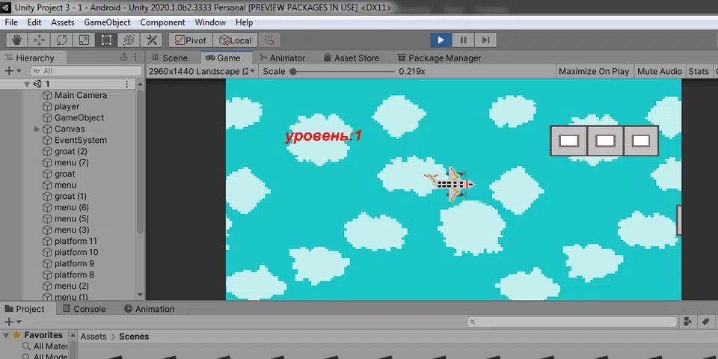Toggle Maximize On Play
Image resolution: width=718 pixels, height=359 pixels.
[x=594, y=71]
